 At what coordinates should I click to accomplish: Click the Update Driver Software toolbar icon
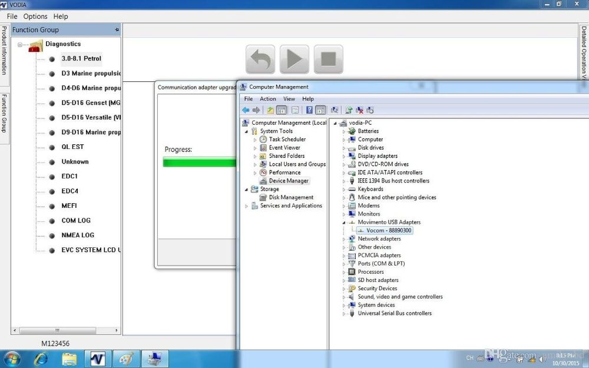pos(349,110)
